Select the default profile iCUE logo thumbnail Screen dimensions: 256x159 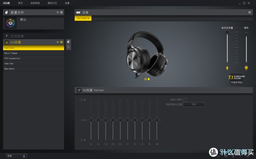(x=11, y=23)
